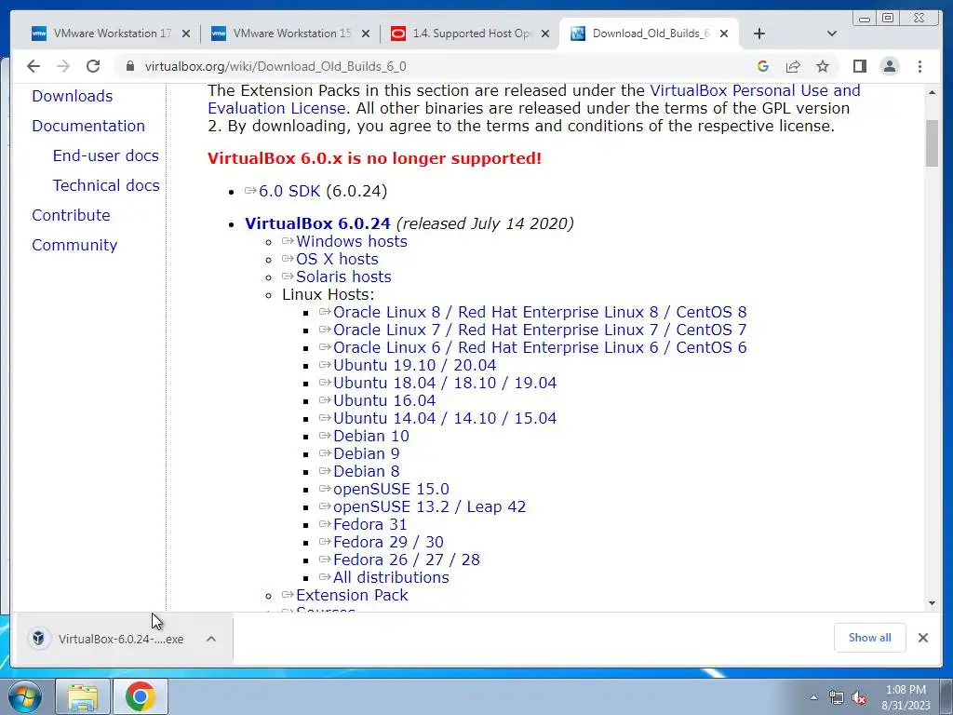Open Contribute sidebar link
The image size is (953, 715).
[x=71, y=215]
